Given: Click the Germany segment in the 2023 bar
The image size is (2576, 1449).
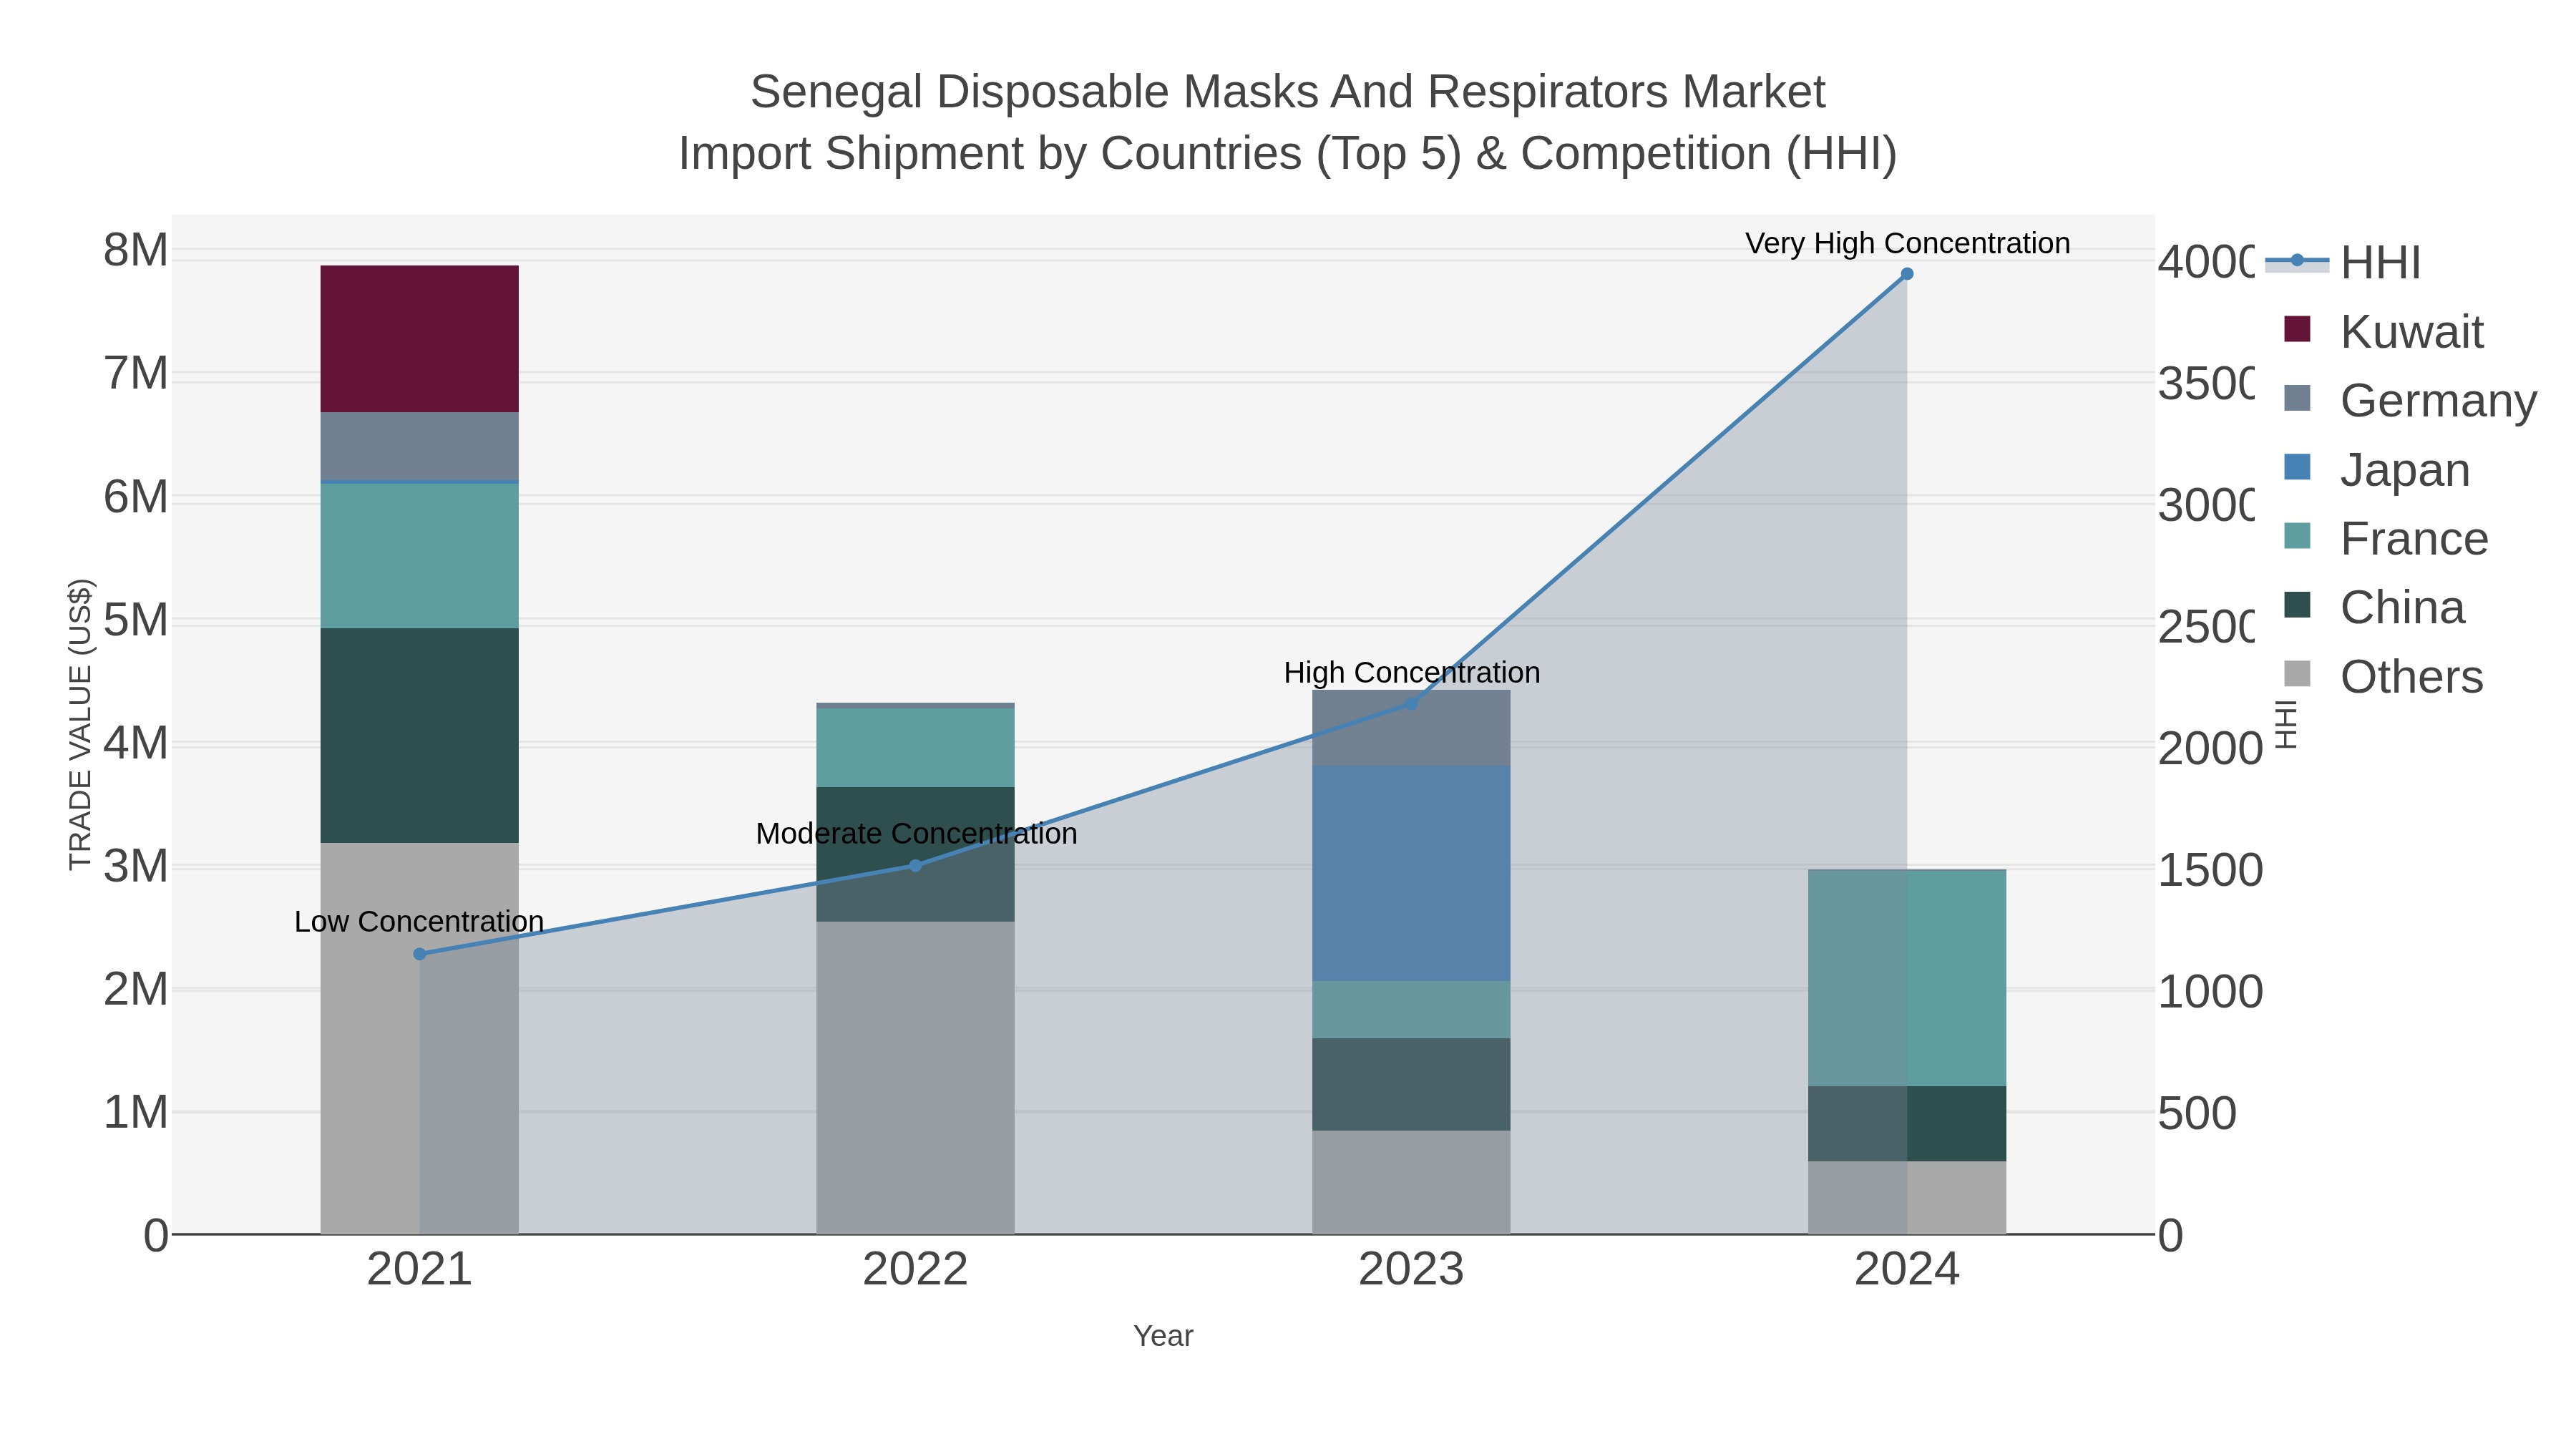Looking at the screenshot, I should pos(1411,728).
